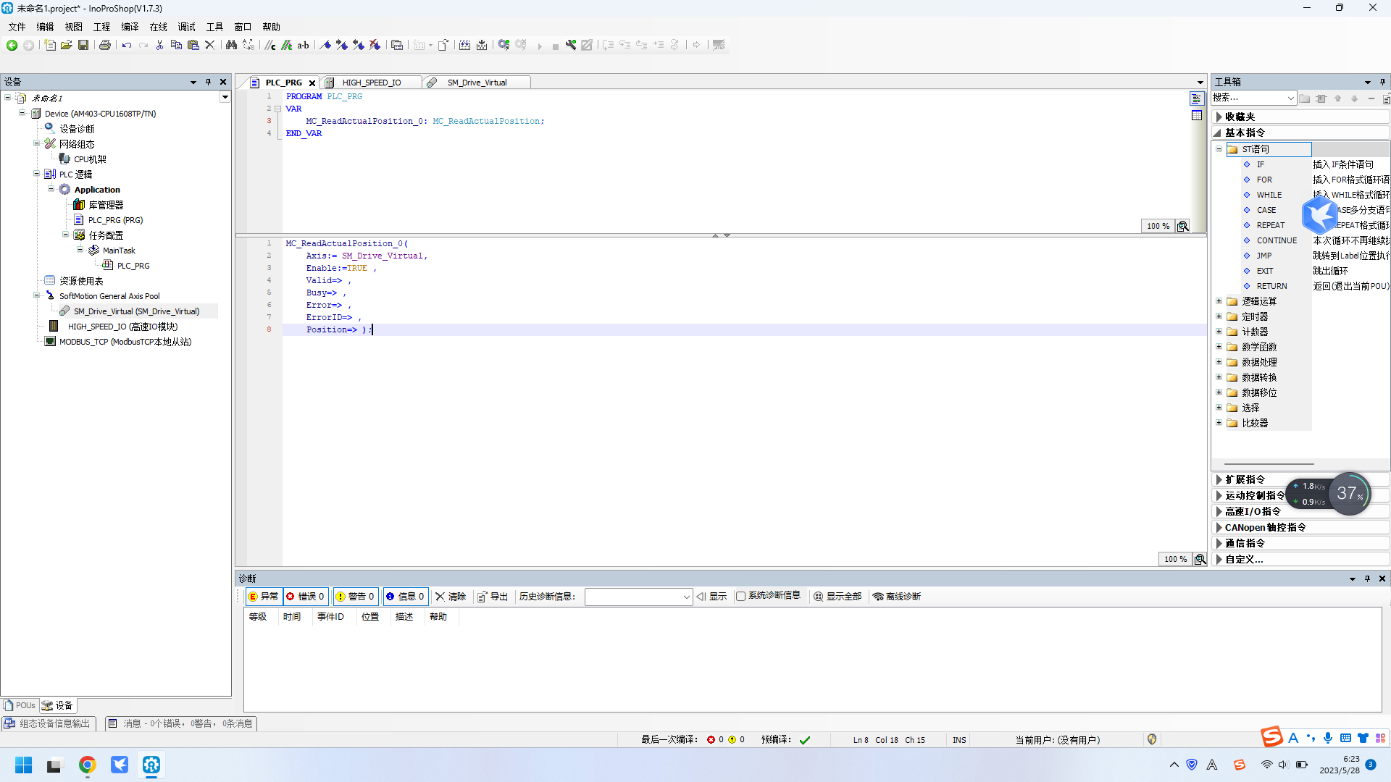
Task: Collapse the ST语句 folder
Action: [1219, 149]
